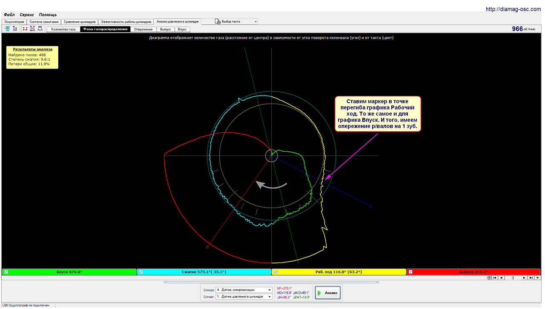Click the red markers toolbar icon
545x309 pixels.
pos(25,29)
